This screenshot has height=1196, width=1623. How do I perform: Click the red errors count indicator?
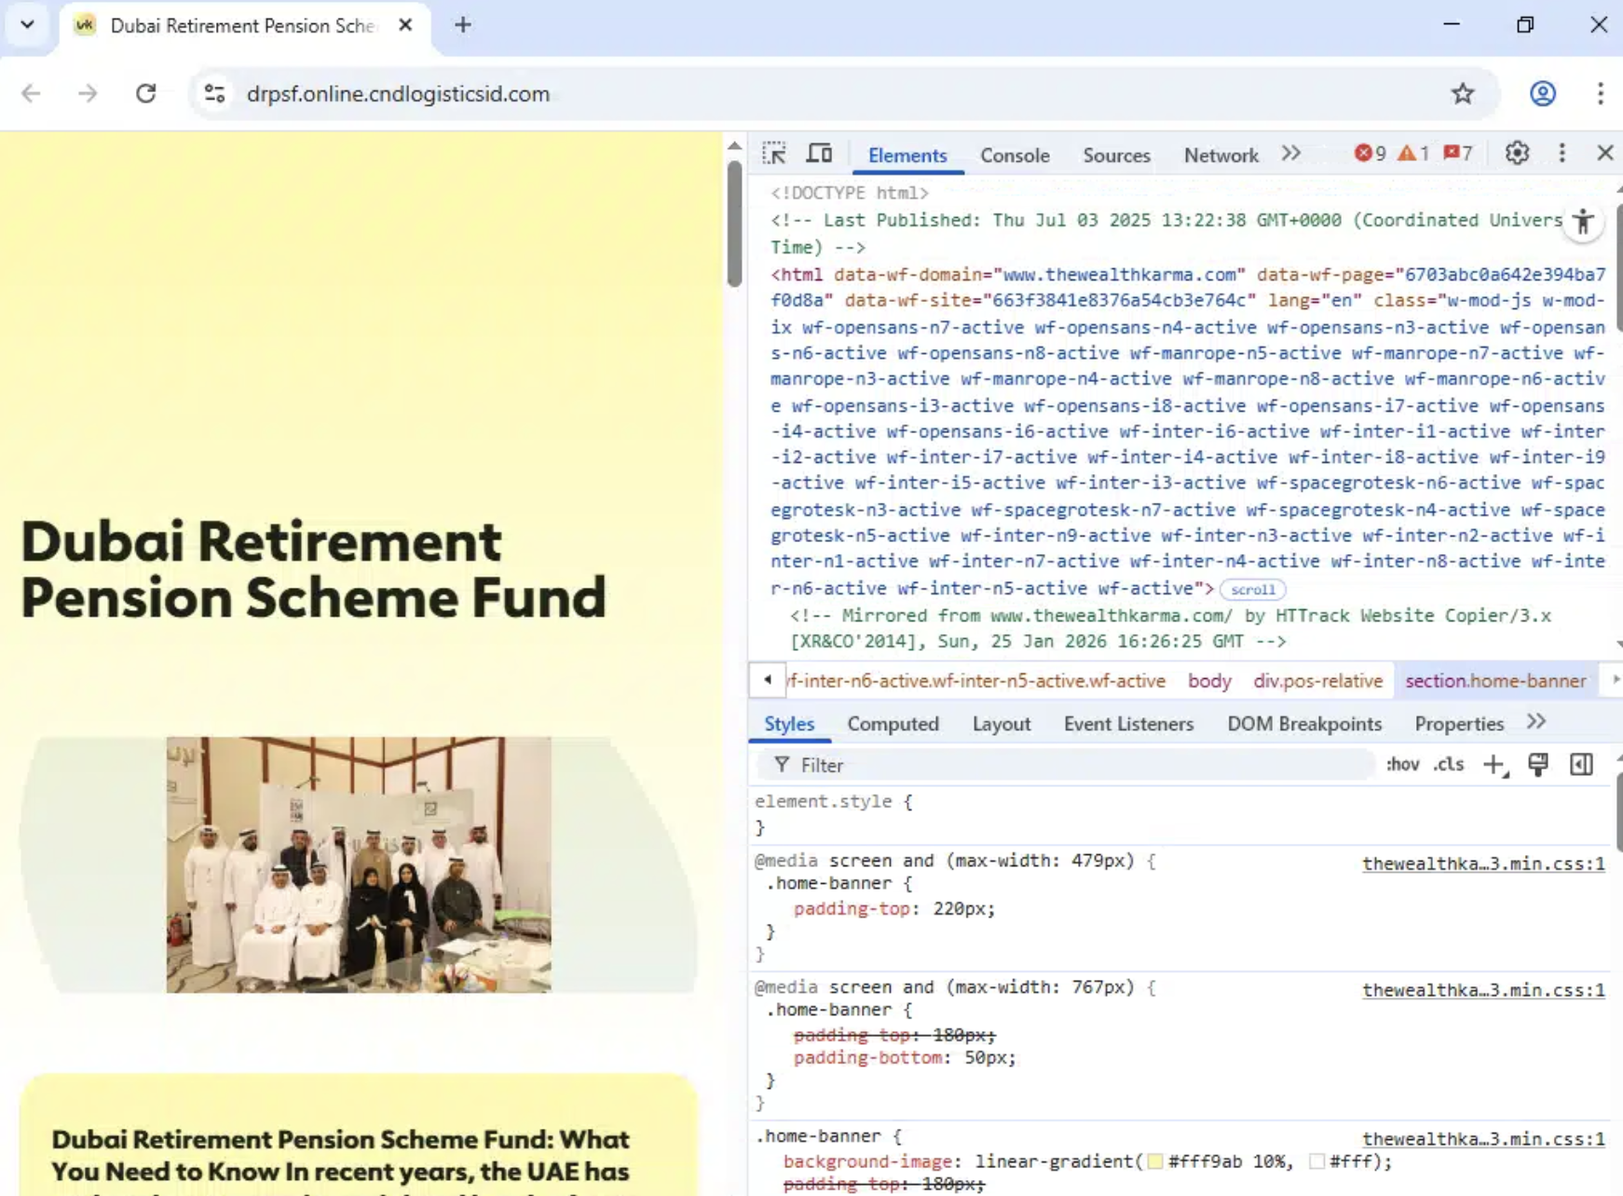(1370, 154)
